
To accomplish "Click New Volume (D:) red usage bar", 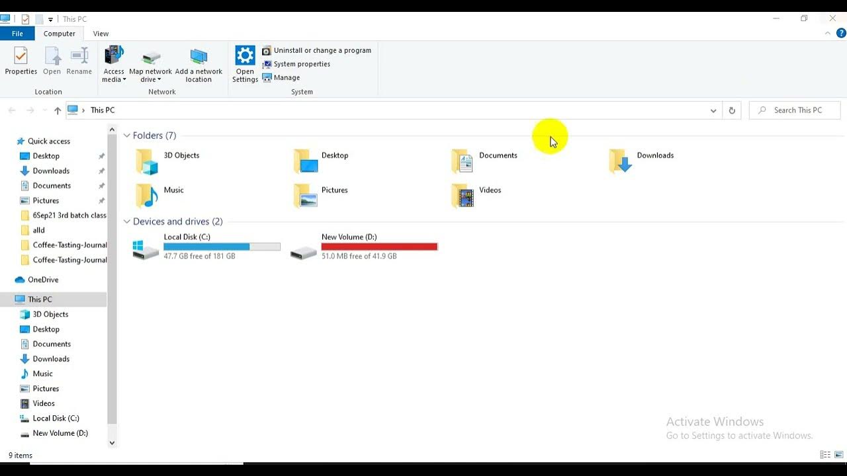I will (379, 247).
